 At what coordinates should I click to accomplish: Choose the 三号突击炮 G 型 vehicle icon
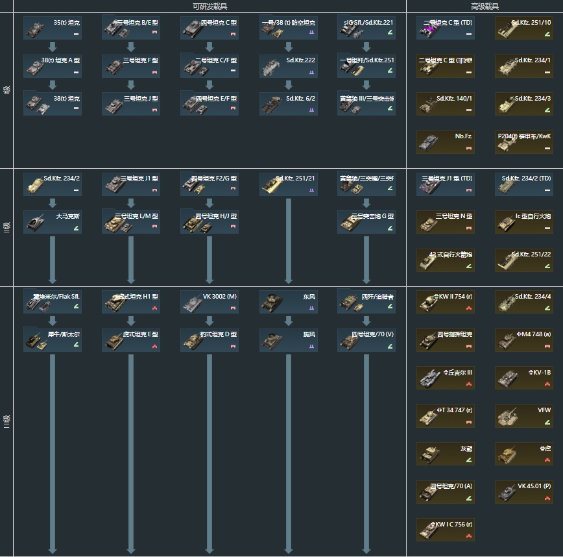click(350, 223)
